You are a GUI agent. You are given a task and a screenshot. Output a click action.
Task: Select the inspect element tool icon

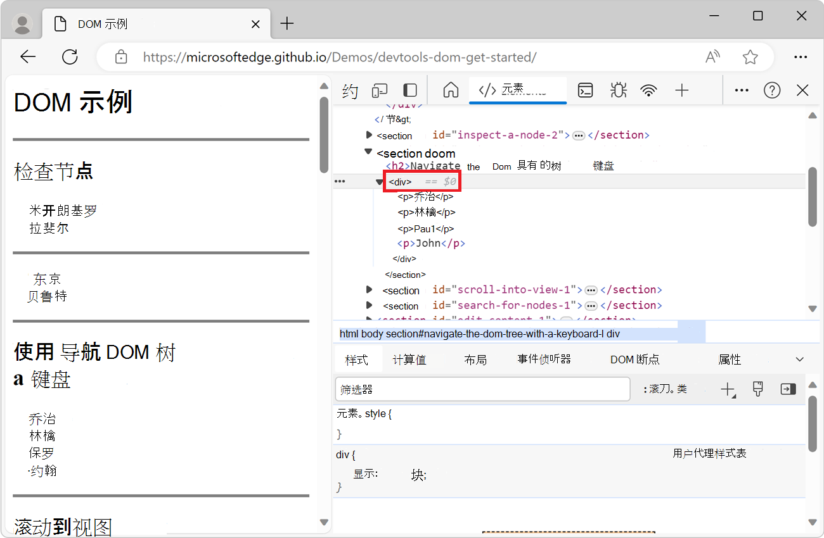351,91
